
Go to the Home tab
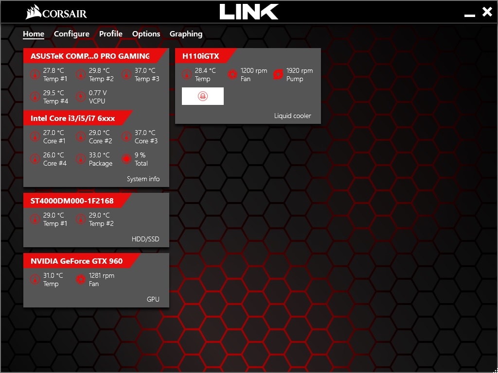pyautogui.click(x=34, y=34)
